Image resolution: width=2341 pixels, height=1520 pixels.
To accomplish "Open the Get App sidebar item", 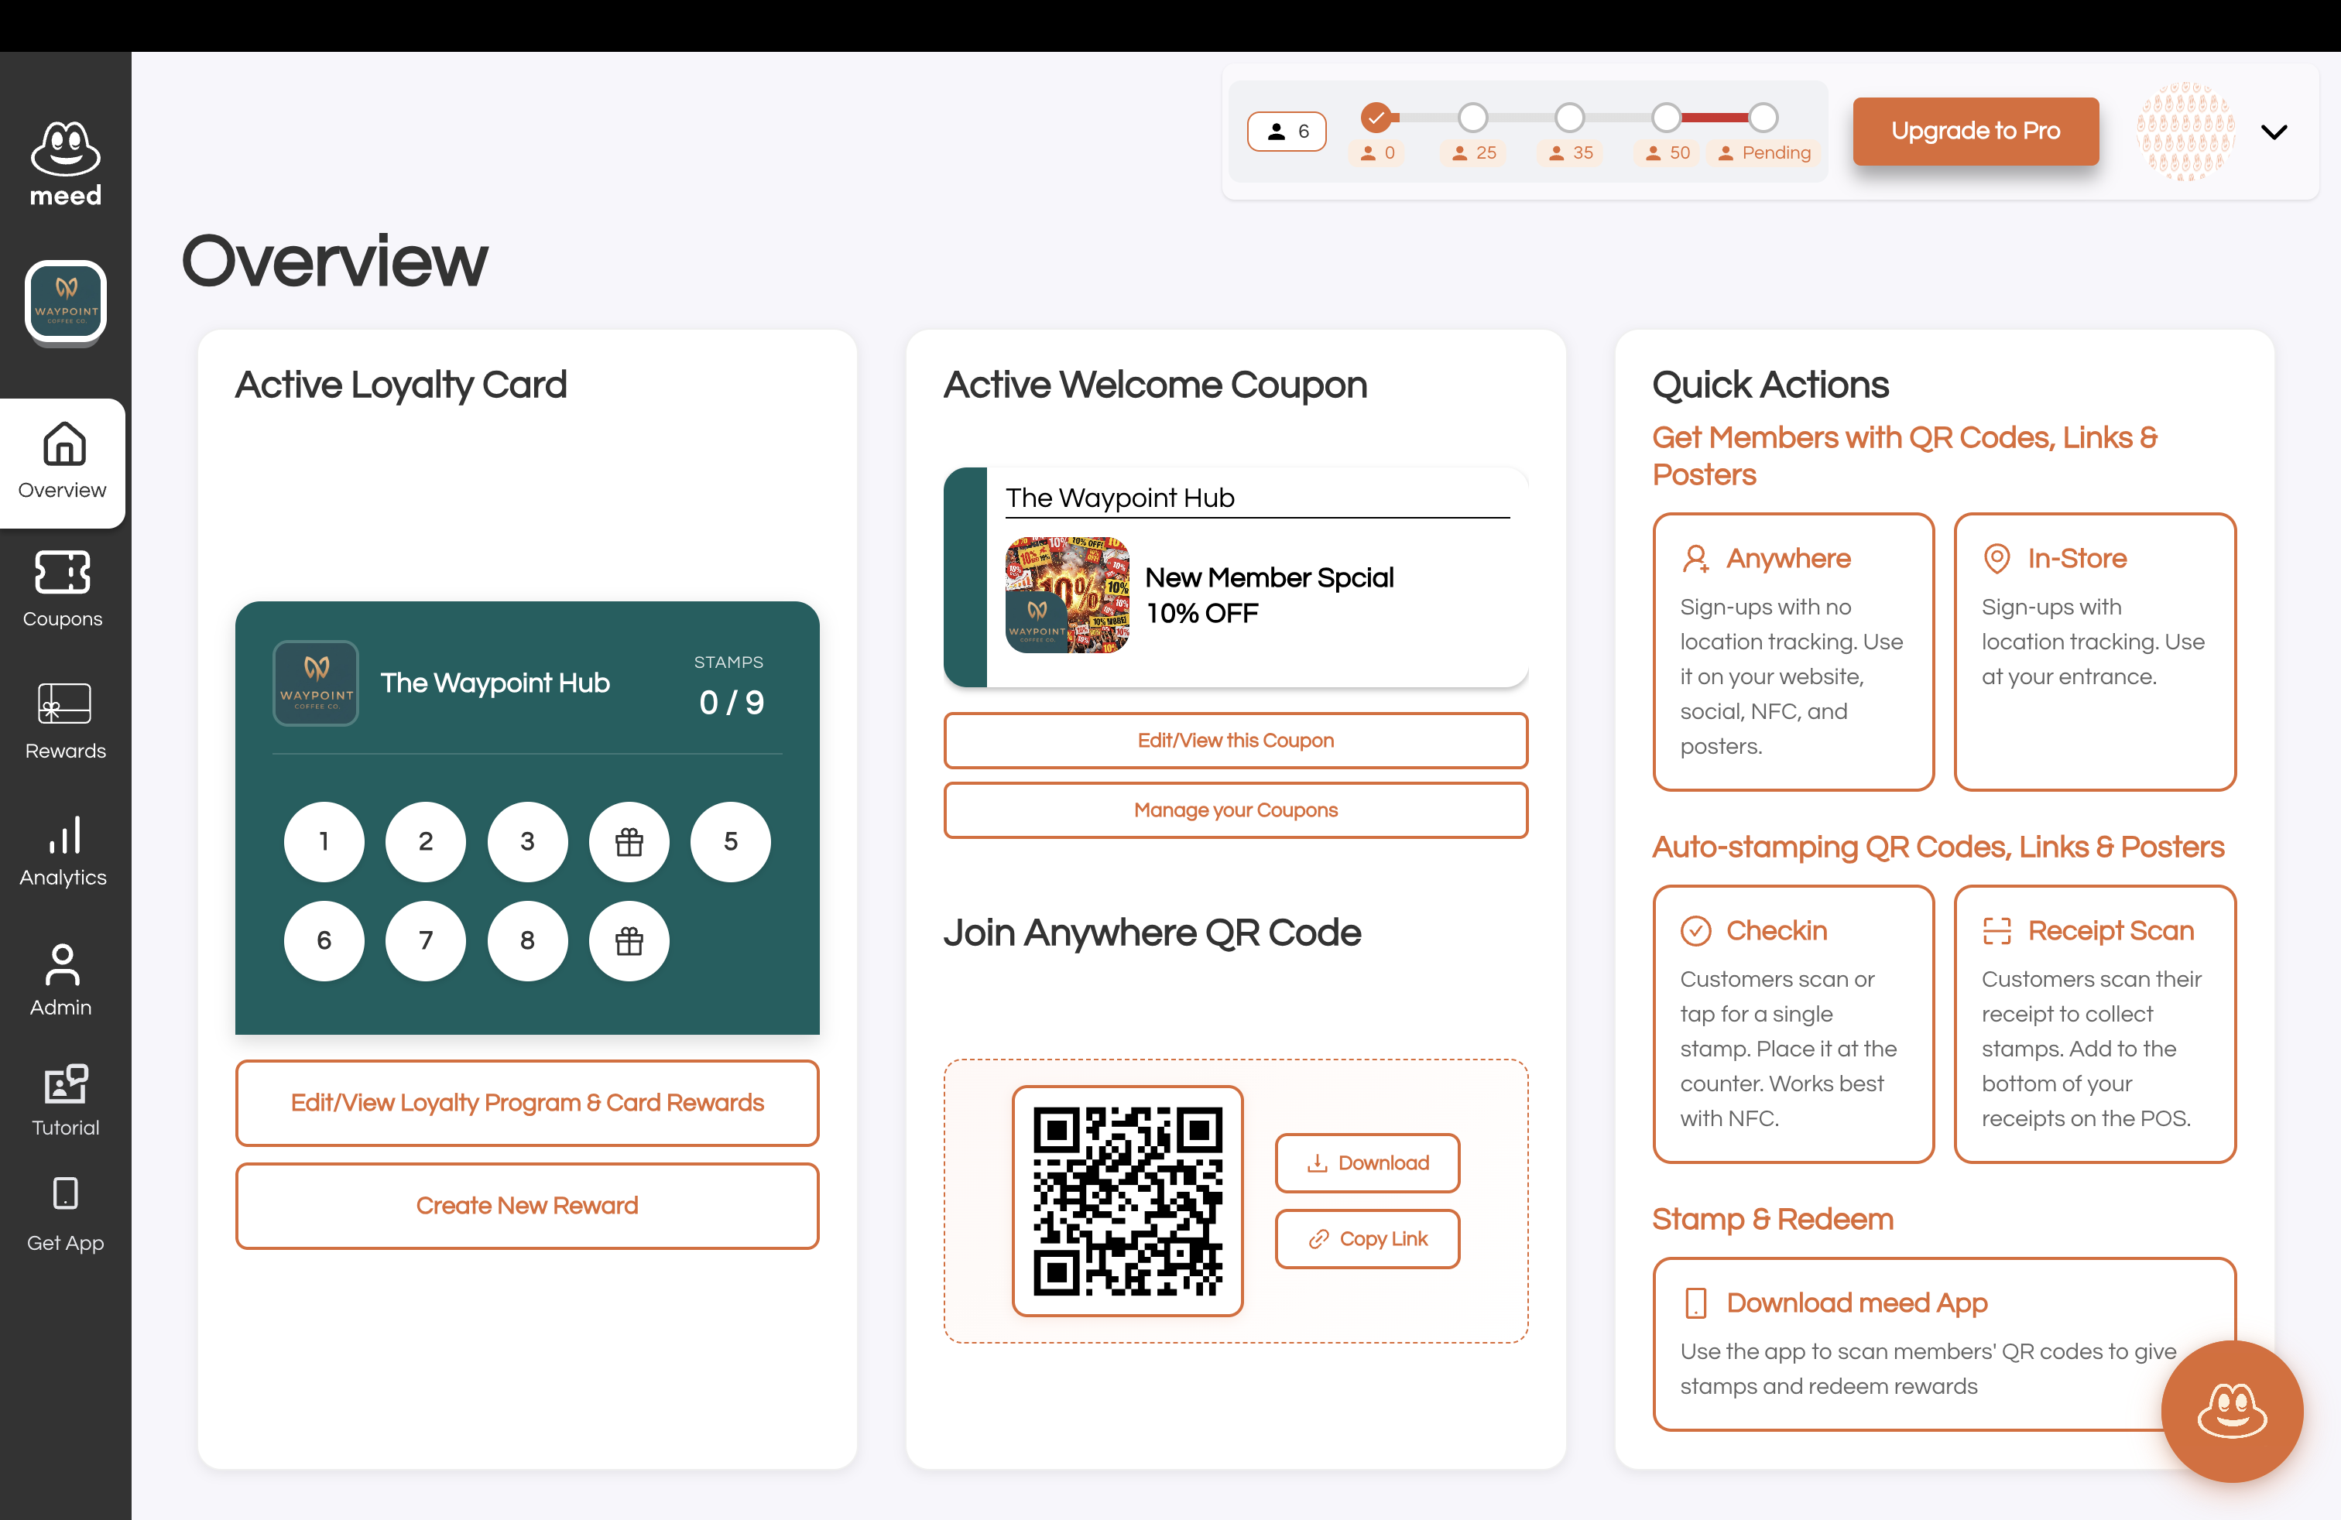I will [65, 1215].
